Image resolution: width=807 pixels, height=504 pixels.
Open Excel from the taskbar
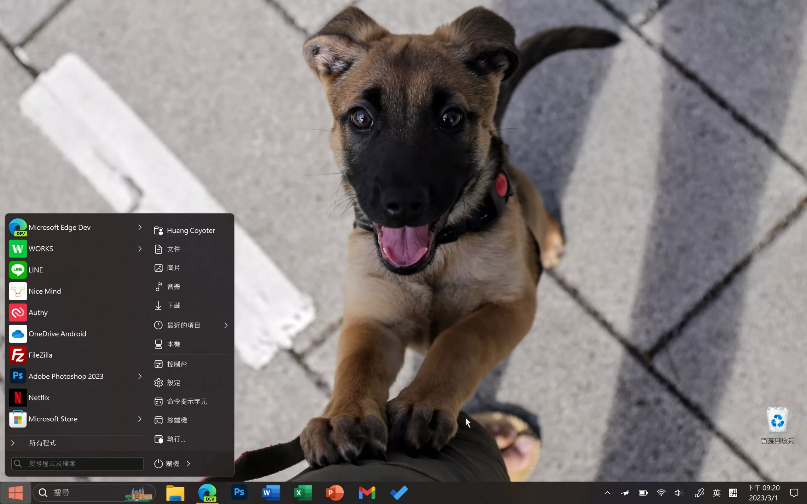click(x=303, y=493)
